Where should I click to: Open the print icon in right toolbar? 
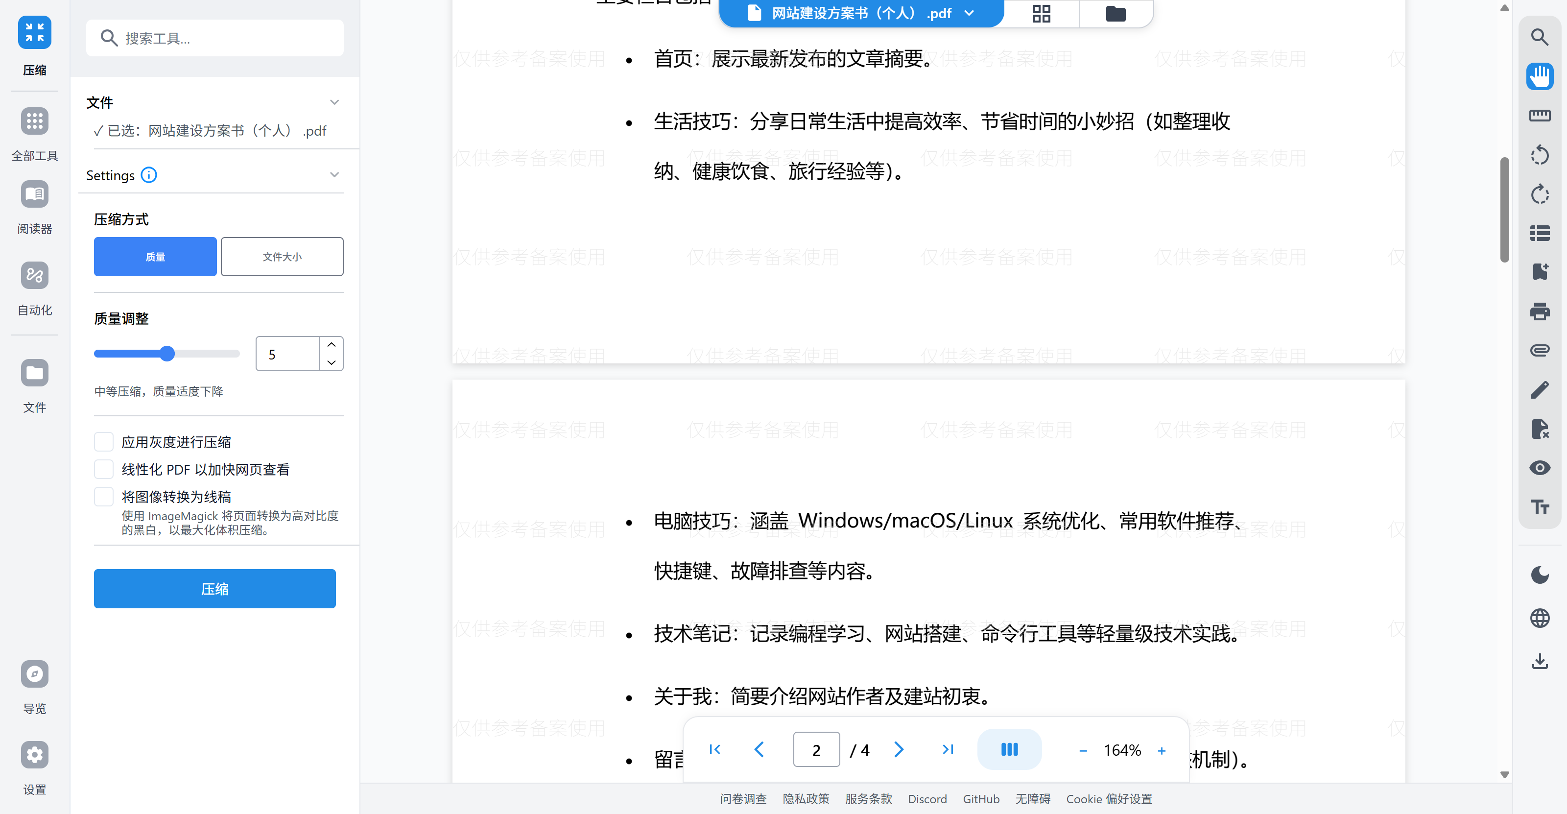1539,311
